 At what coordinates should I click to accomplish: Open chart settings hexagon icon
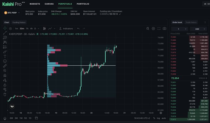tap(153, 28)
